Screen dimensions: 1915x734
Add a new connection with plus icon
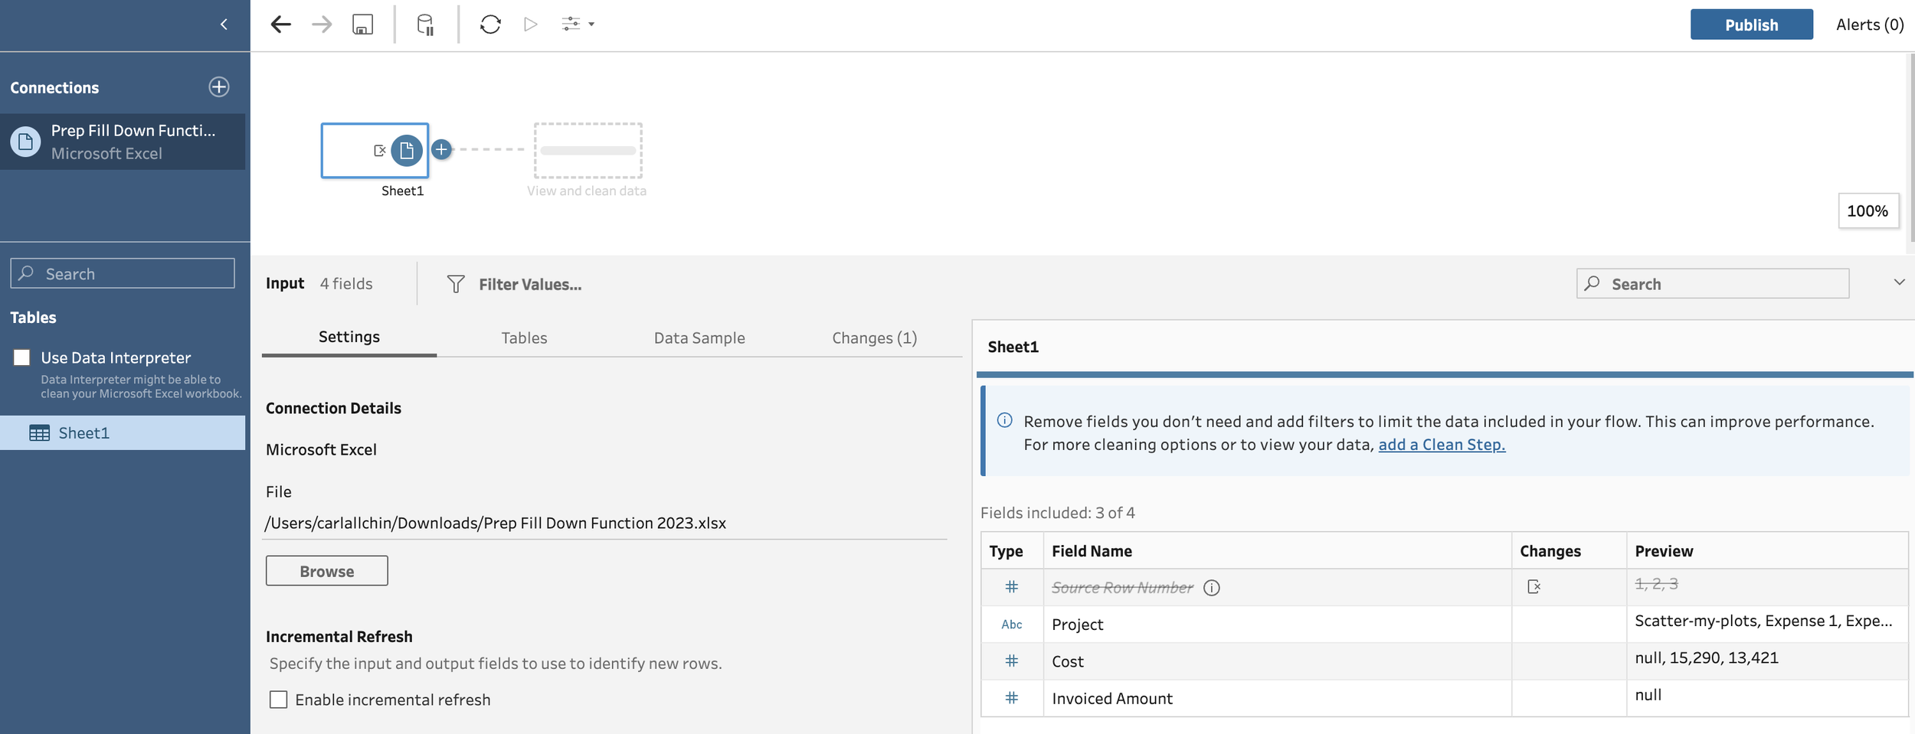click(x=219, y=87)
